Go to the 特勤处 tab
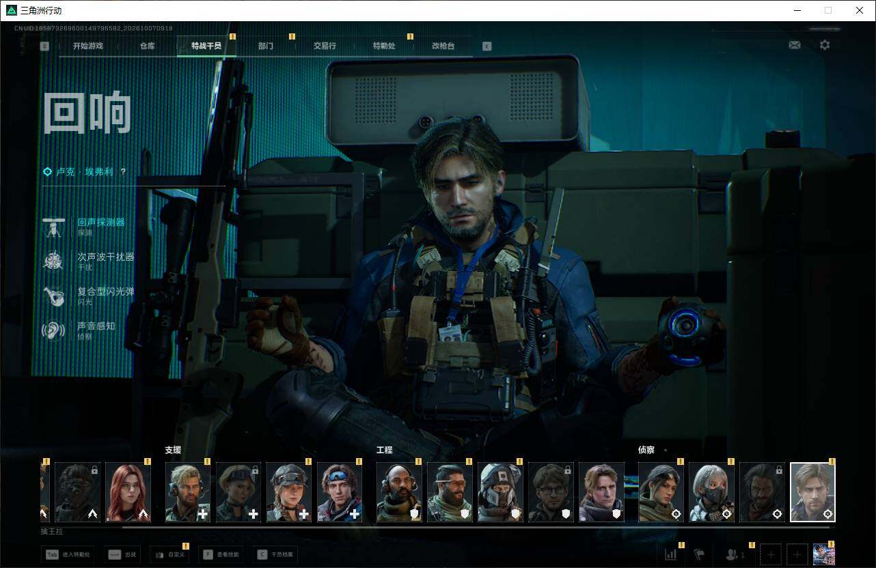 pos(384,46)
